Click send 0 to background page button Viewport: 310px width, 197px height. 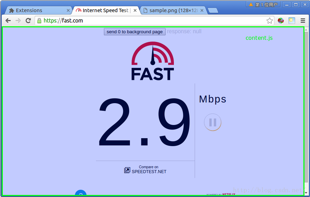click(135, 32)
